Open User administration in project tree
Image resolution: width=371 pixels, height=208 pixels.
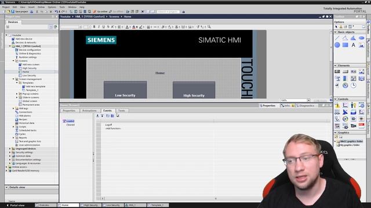pyautogui.click(x=30, y=145)
